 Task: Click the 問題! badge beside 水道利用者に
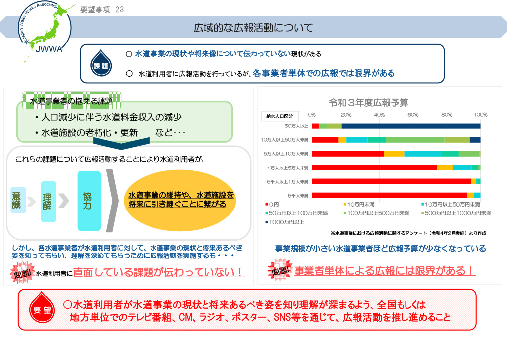[22, 273]
